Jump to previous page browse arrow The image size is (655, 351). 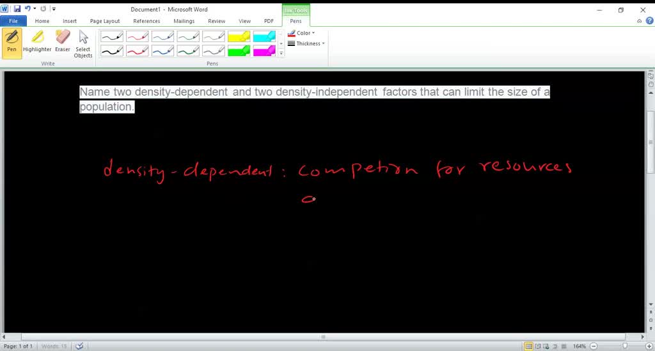651,312
